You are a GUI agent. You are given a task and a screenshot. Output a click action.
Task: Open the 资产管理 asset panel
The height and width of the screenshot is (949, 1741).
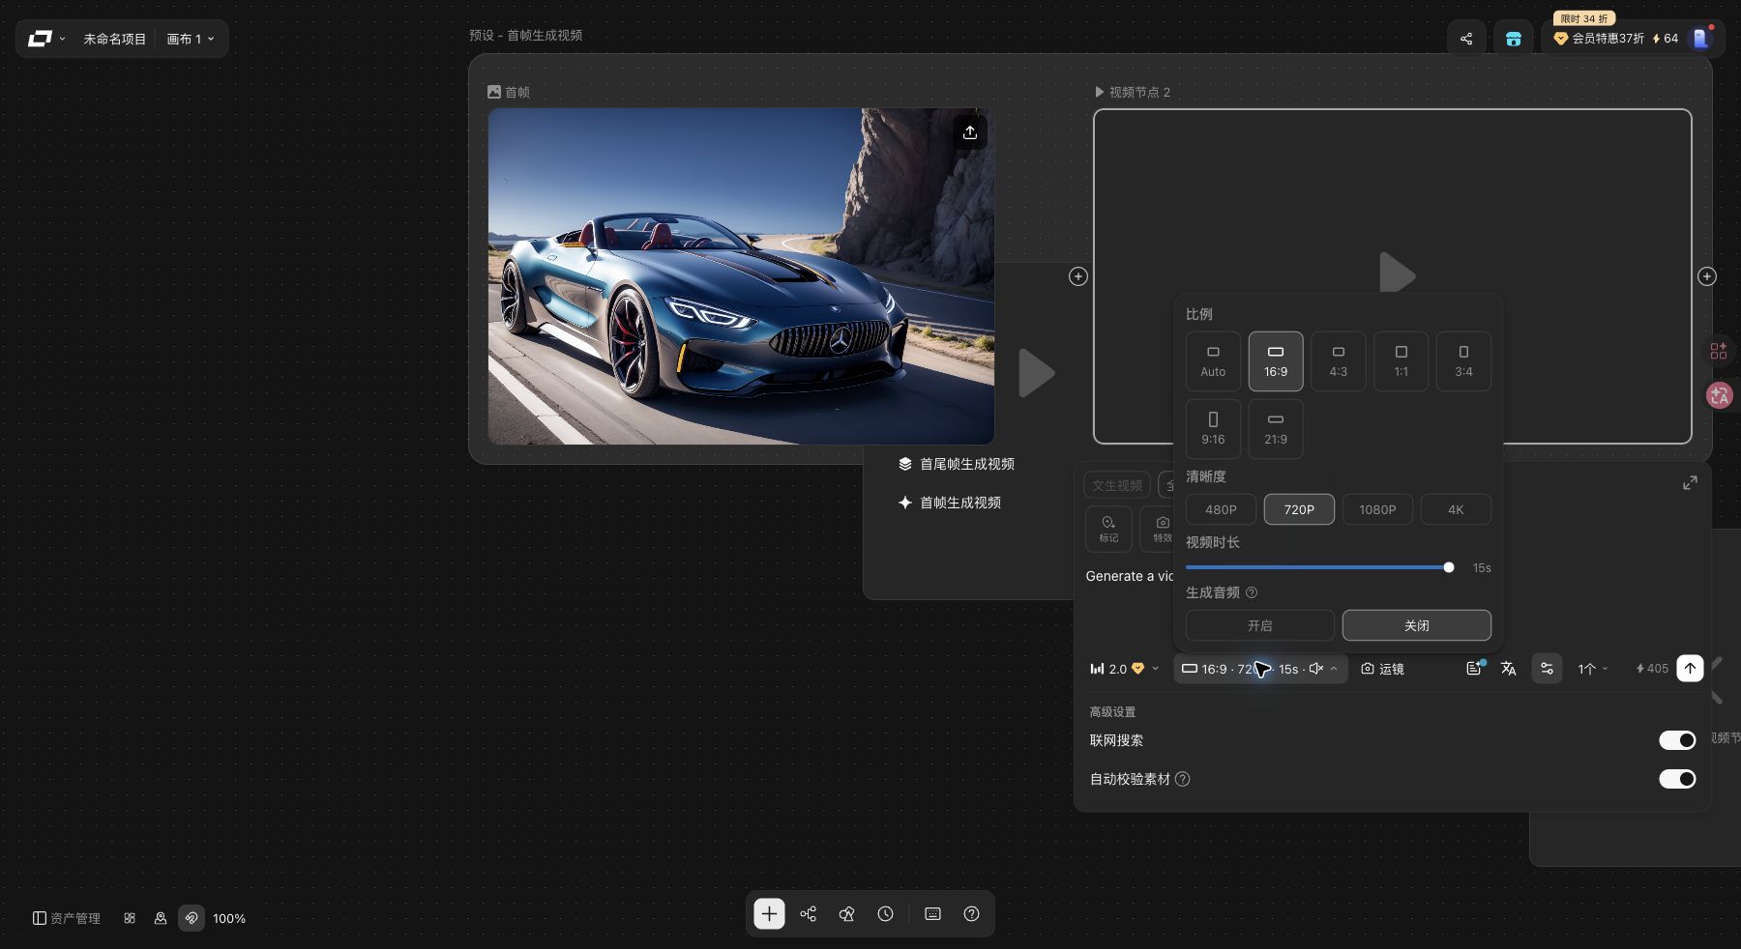(67, 918)
